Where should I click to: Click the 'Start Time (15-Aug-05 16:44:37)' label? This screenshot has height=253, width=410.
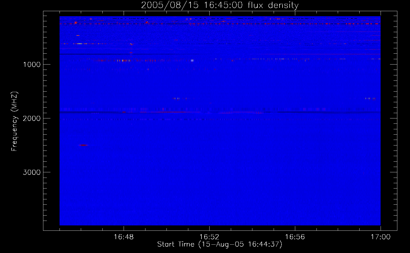pos(220,244)
